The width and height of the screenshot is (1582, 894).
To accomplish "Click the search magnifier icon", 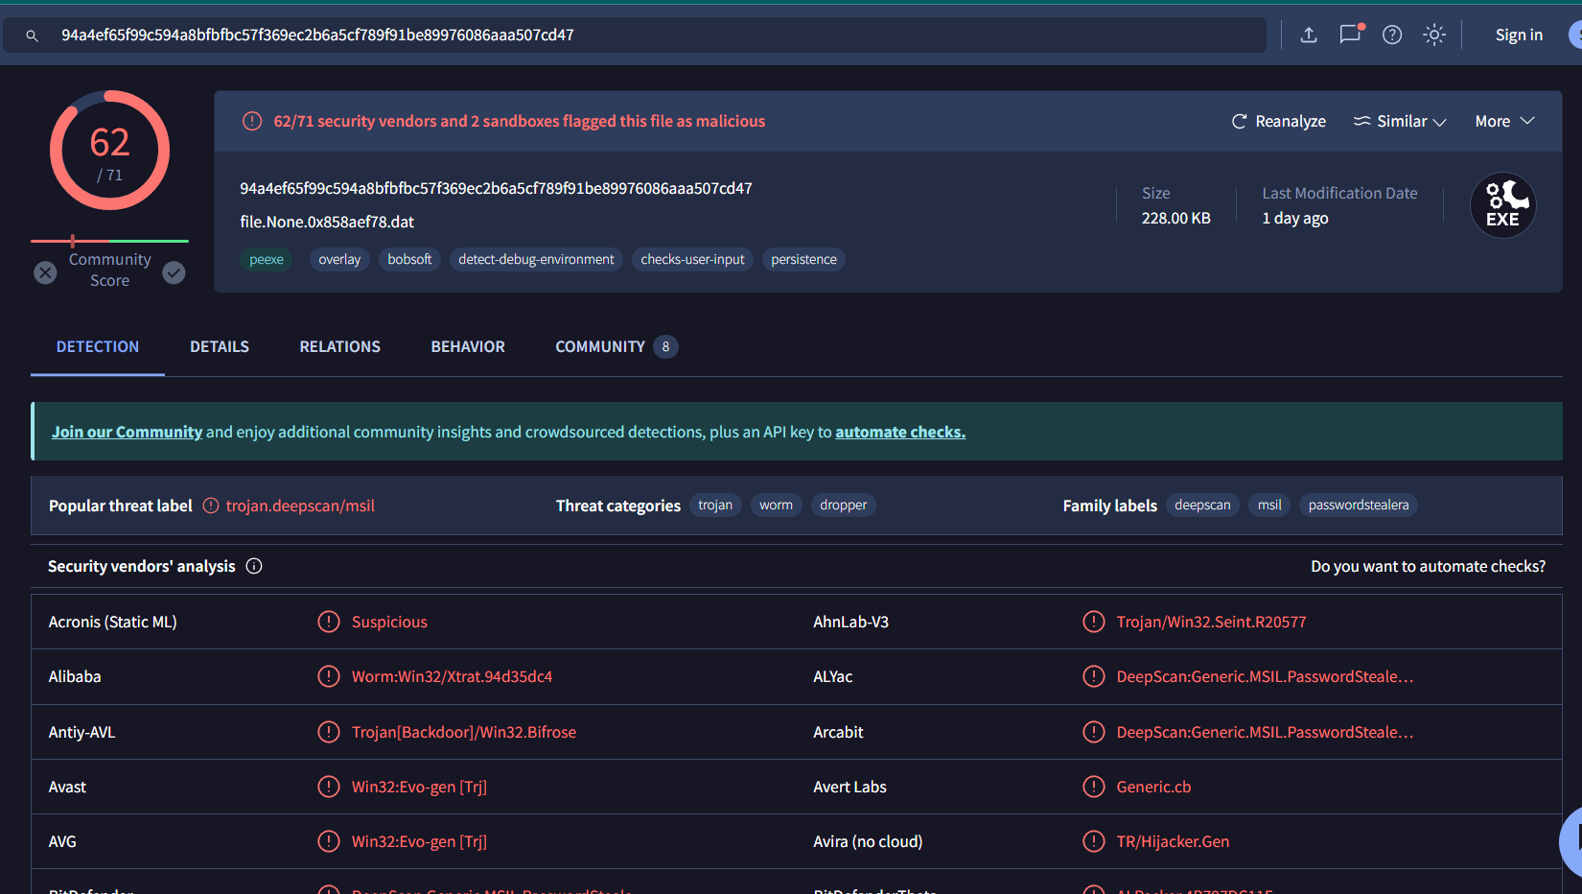I will [32, 35].
